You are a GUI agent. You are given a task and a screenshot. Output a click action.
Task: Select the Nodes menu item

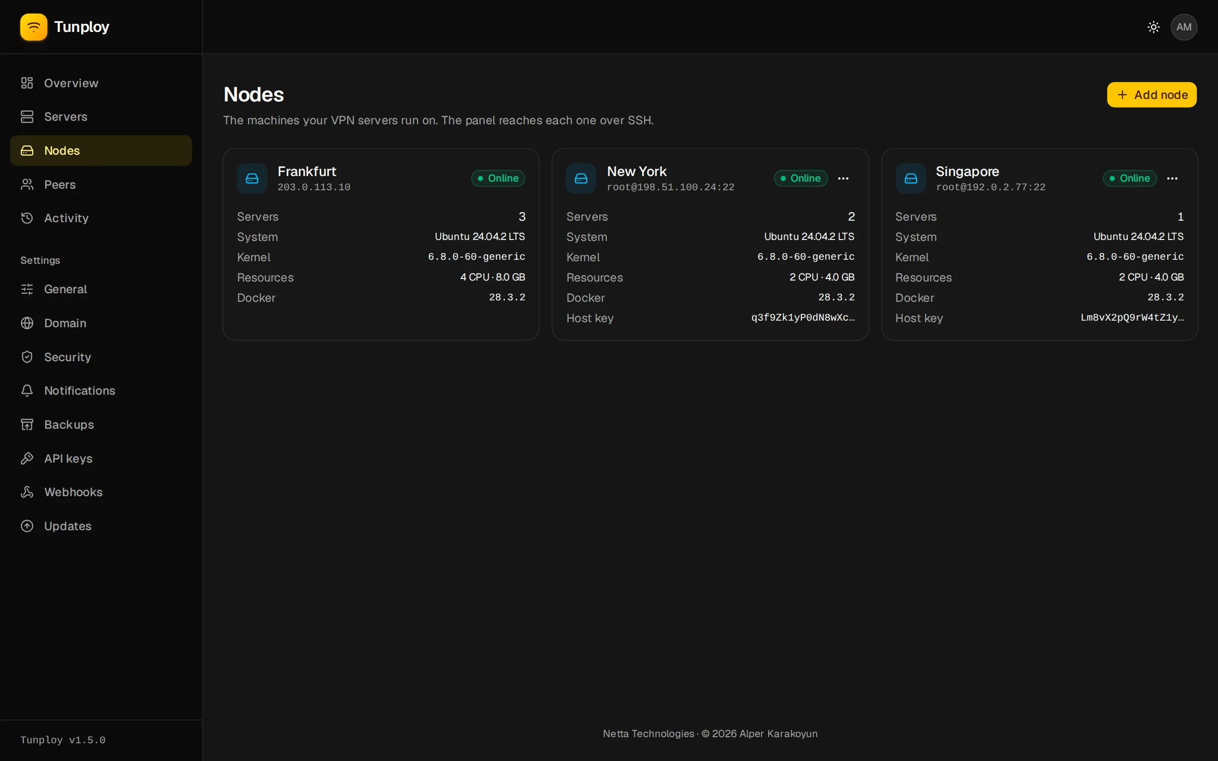coord(101,151)
